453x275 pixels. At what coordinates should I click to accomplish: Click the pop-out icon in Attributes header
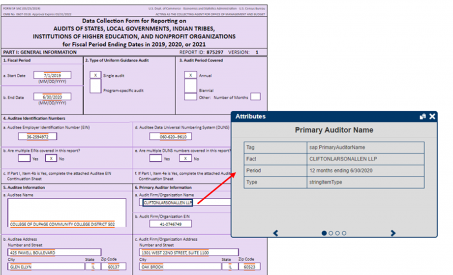pyautogui.click(x=422, y=117)
